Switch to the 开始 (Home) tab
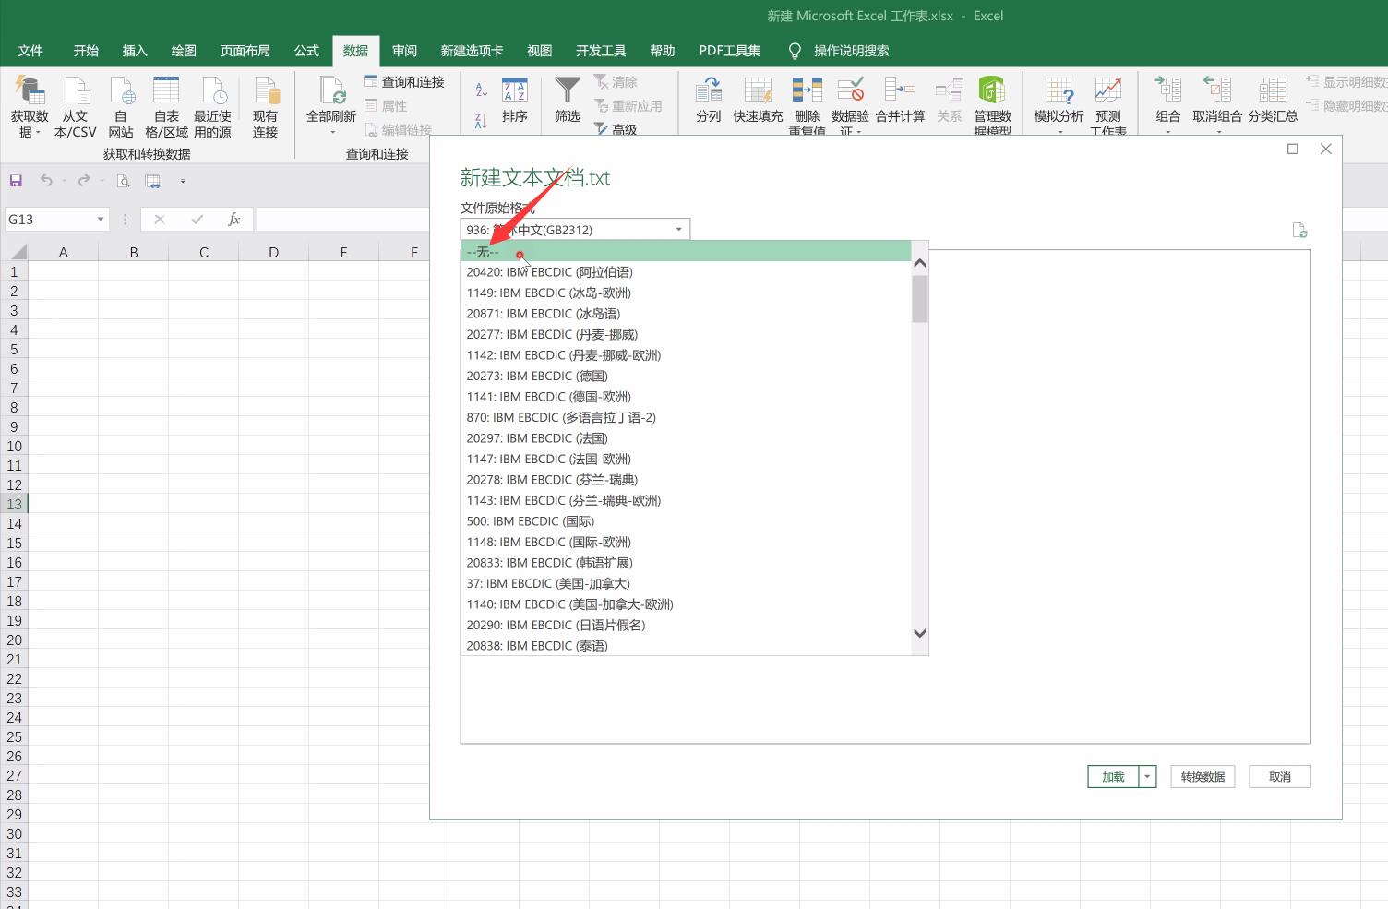The height and width of the screenshot is (909, 1388). coord(86,51)
